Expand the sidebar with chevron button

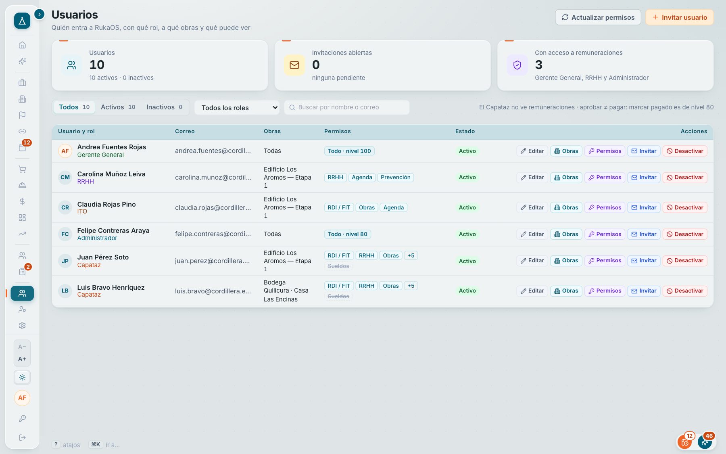pos(39,15)
